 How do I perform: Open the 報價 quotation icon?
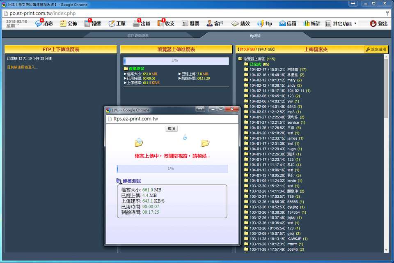[87, 24]
